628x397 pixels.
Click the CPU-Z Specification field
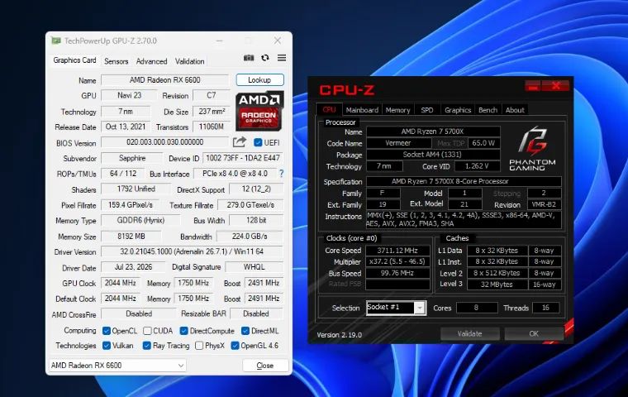click(464, 181)
